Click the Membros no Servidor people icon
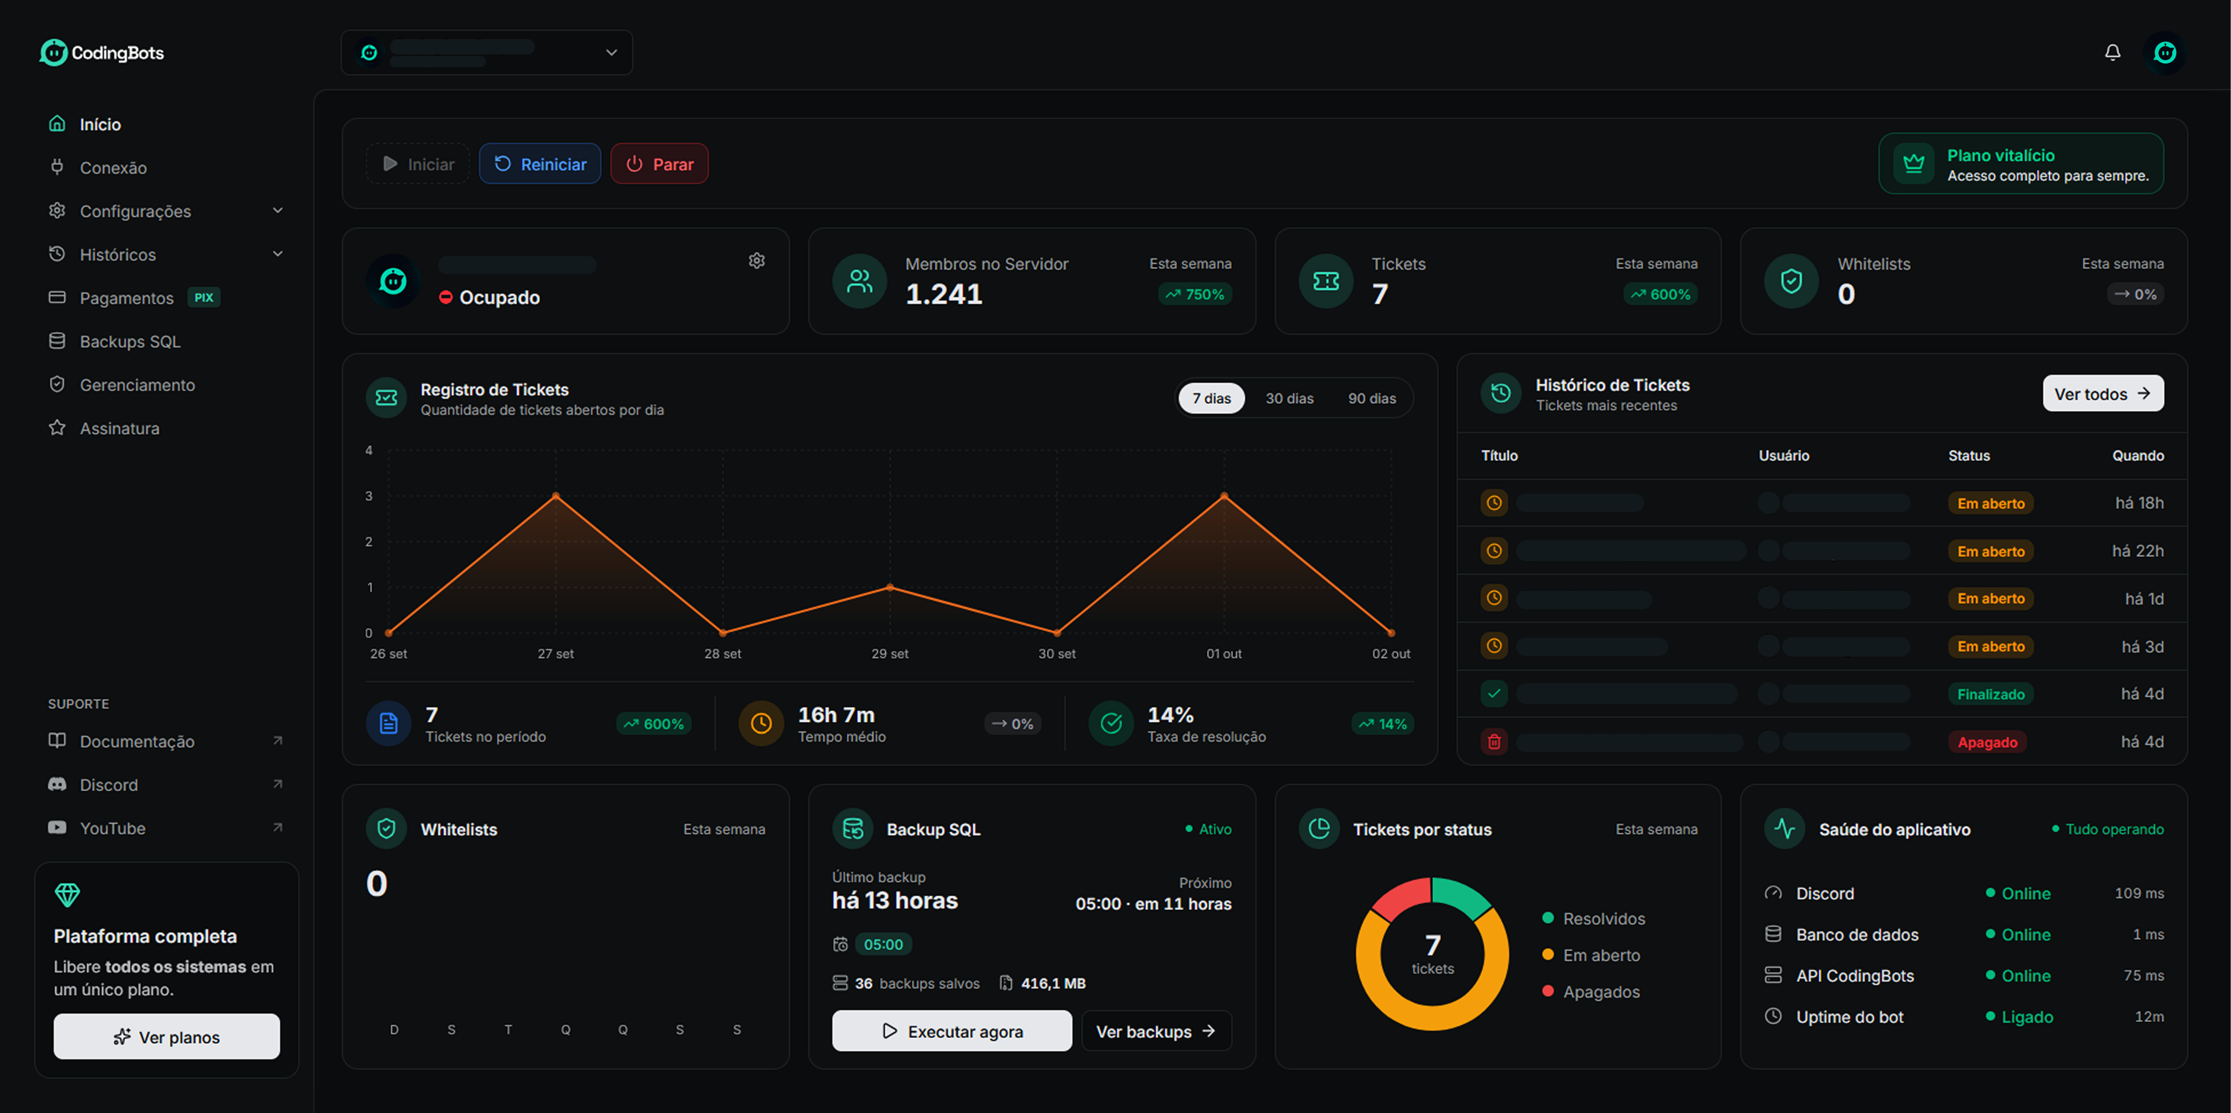2231x1113 pixels. click(859, 280)
